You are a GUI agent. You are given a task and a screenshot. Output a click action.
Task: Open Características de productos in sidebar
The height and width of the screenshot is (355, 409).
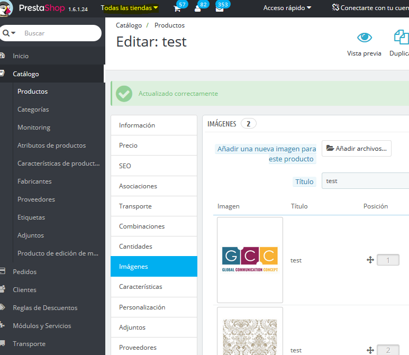[x=58, y=163]
